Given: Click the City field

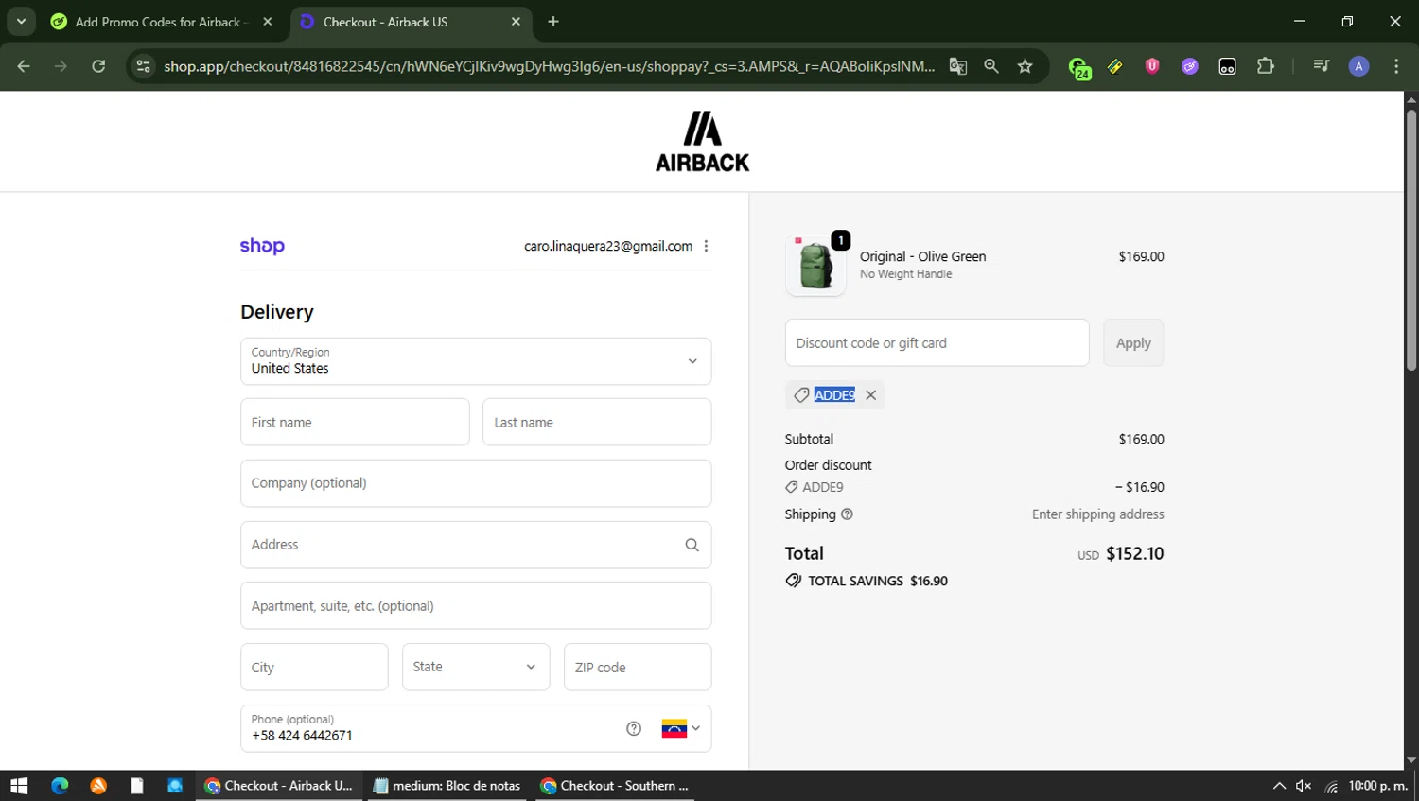Looking at the screenshot, I should pyautogui.click(x=314, y=667).
